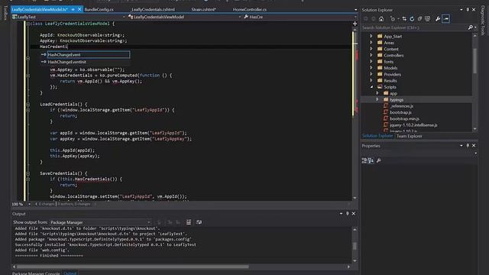Click the bootstrap.js file icon
The height and width of the screenshot is (275, 489).
(x=386, y=112)
